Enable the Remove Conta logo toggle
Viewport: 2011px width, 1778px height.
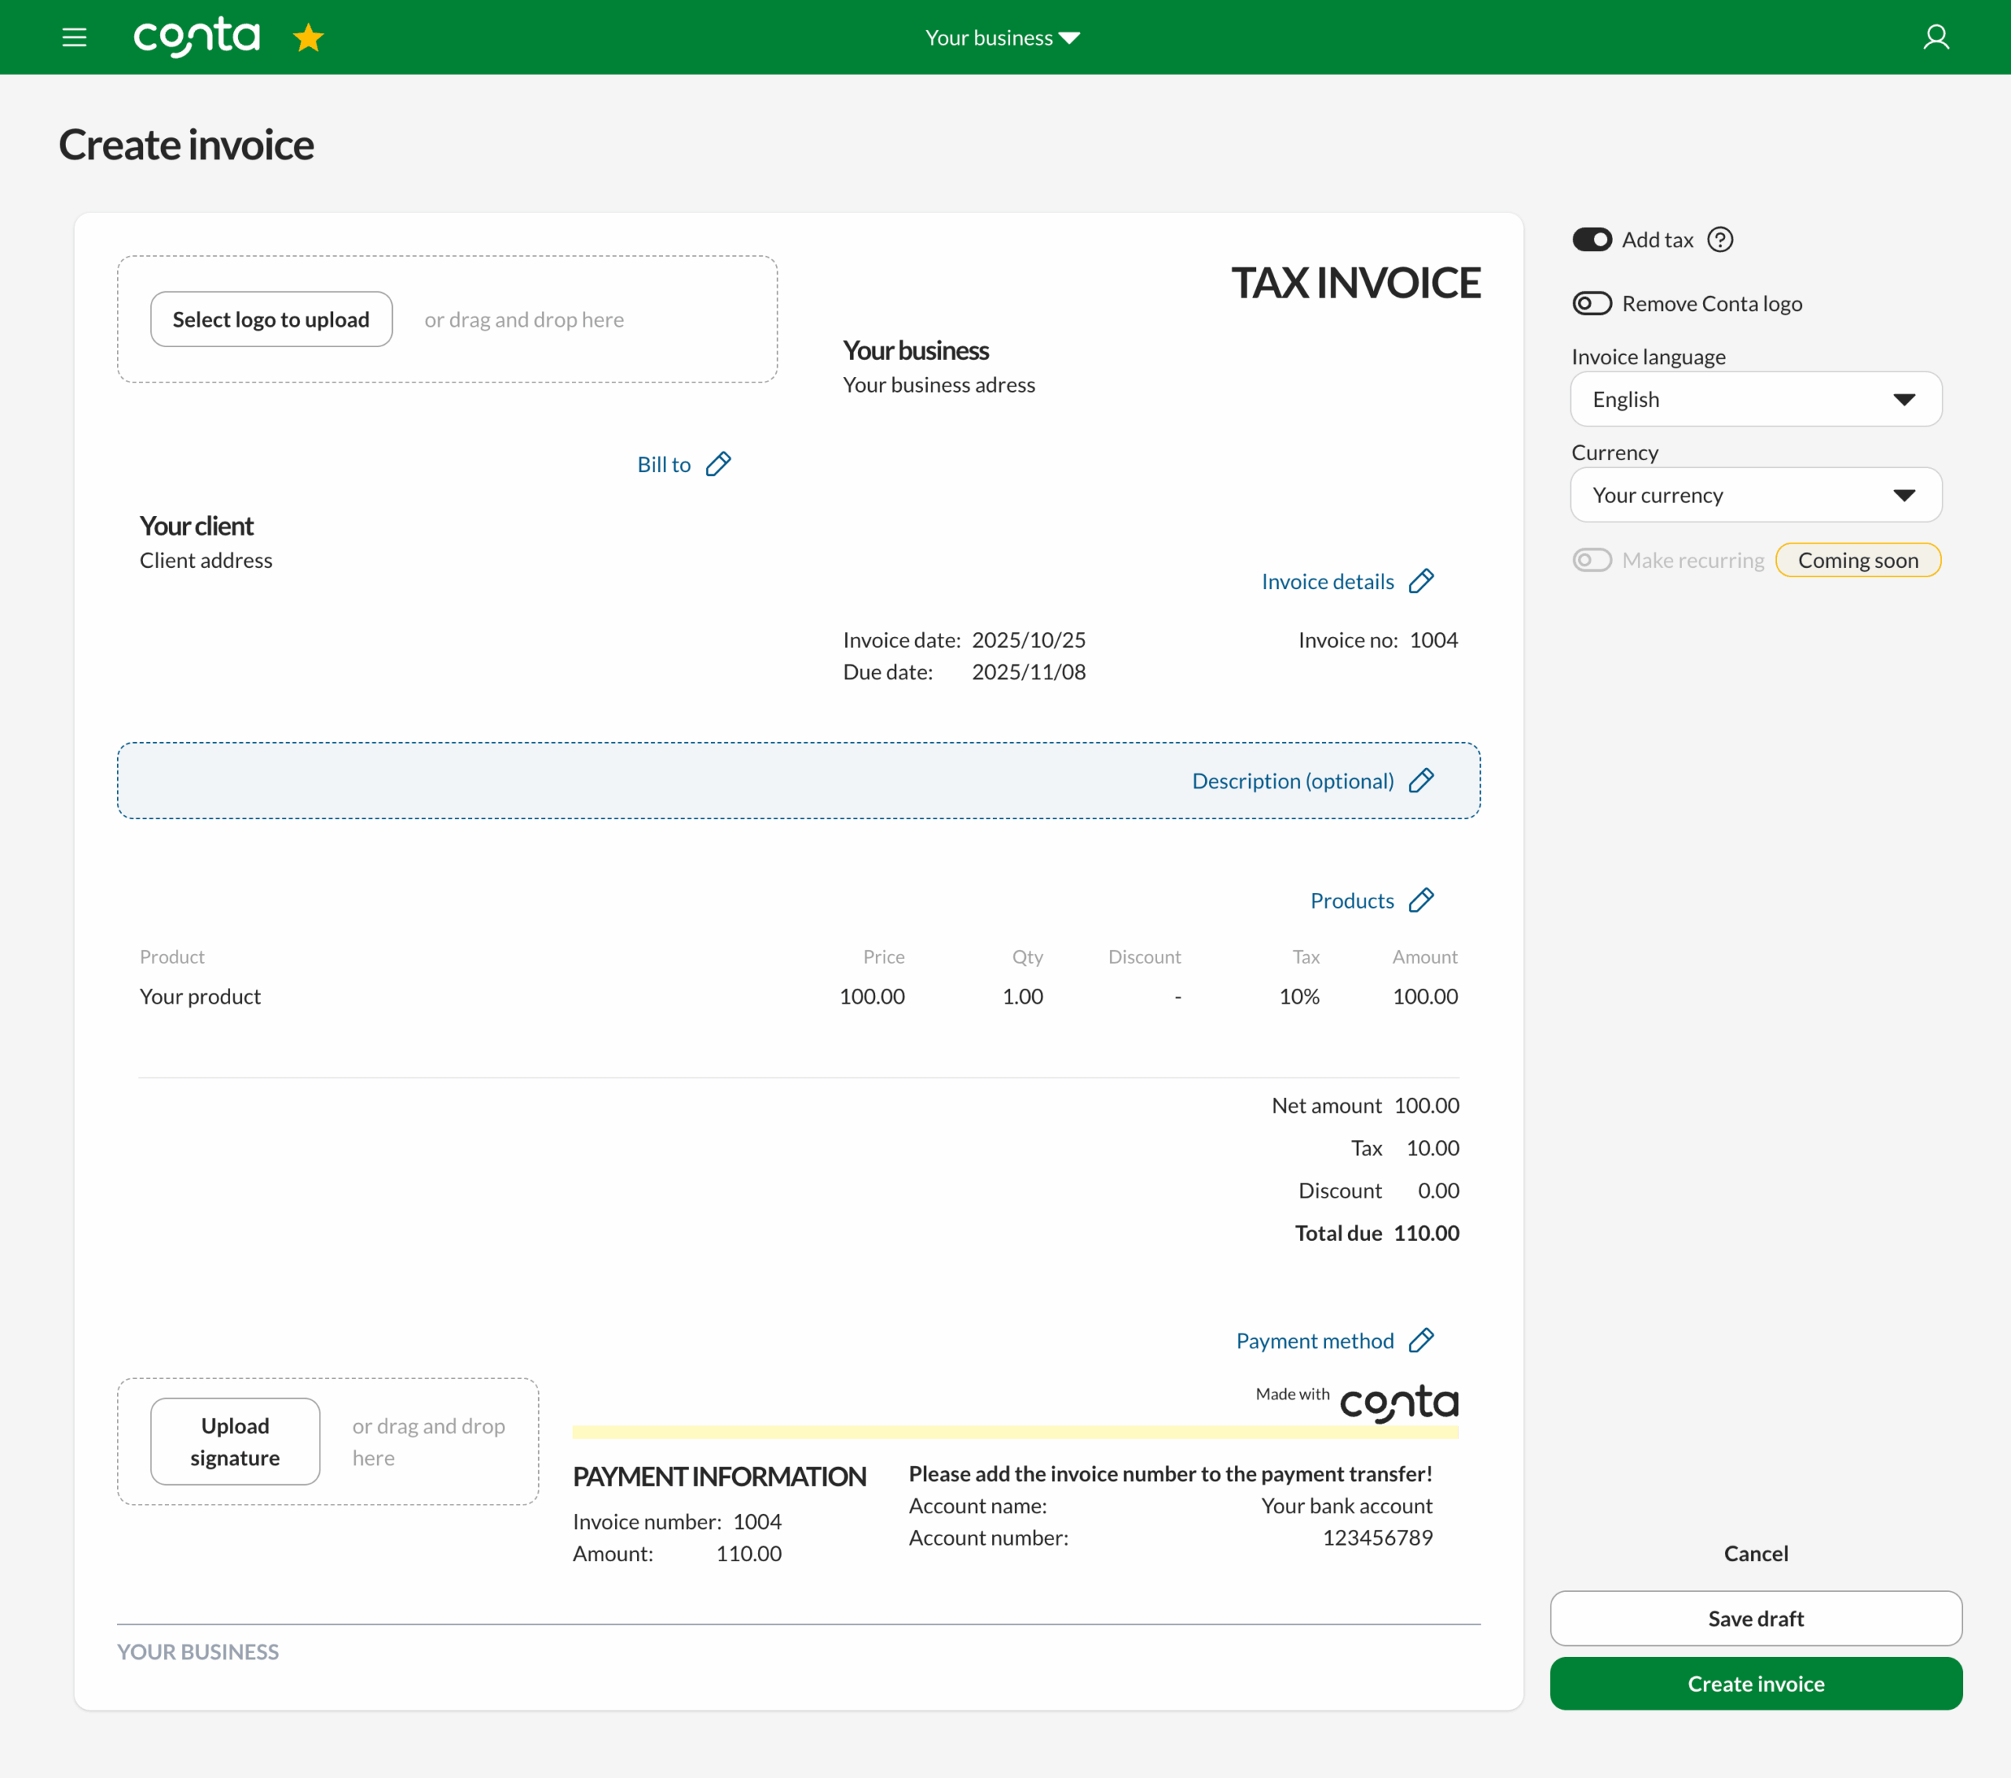[x=1591, y=303]
